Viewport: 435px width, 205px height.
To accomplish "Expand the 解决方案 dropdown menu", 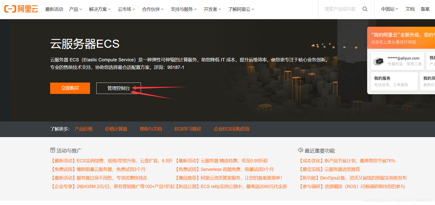I will coord(100,9).
